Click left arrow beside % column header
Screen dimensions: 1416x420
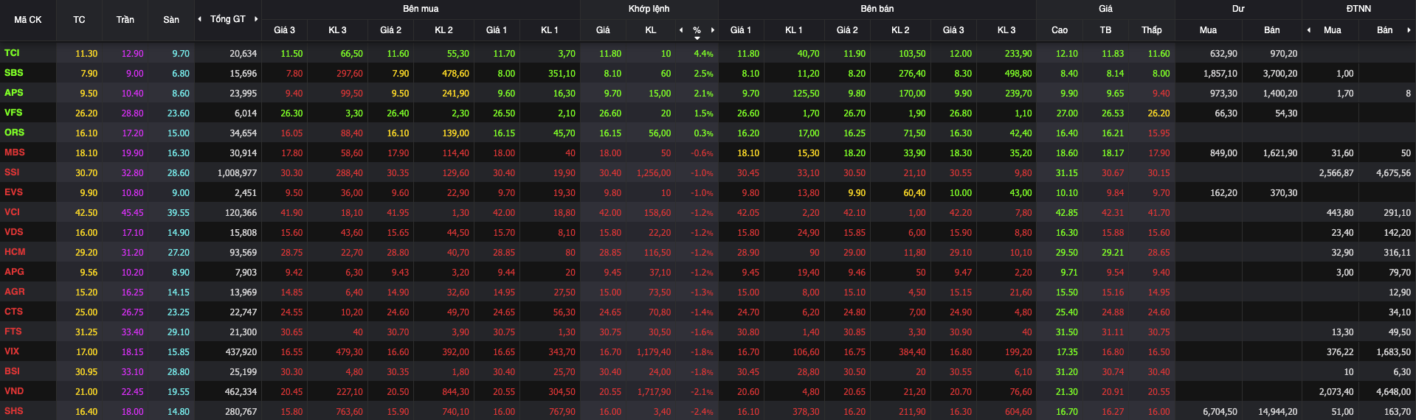tap(681, 30)
